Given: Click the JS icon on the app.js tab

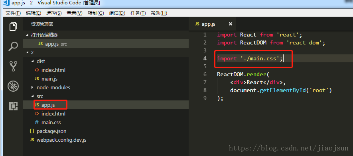Looking at the screenshot, I should pyautogui.click(x=197, y=24).
